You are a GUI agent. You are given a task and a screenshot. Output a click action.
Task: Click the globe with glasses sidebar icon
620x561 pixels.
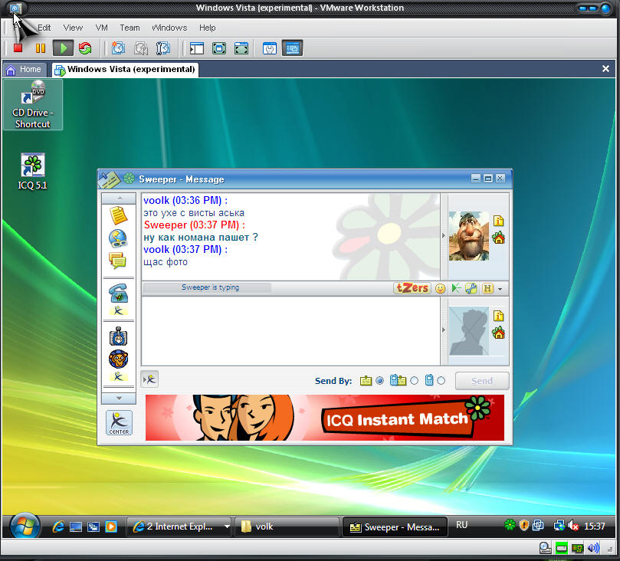tap(118, 238)
